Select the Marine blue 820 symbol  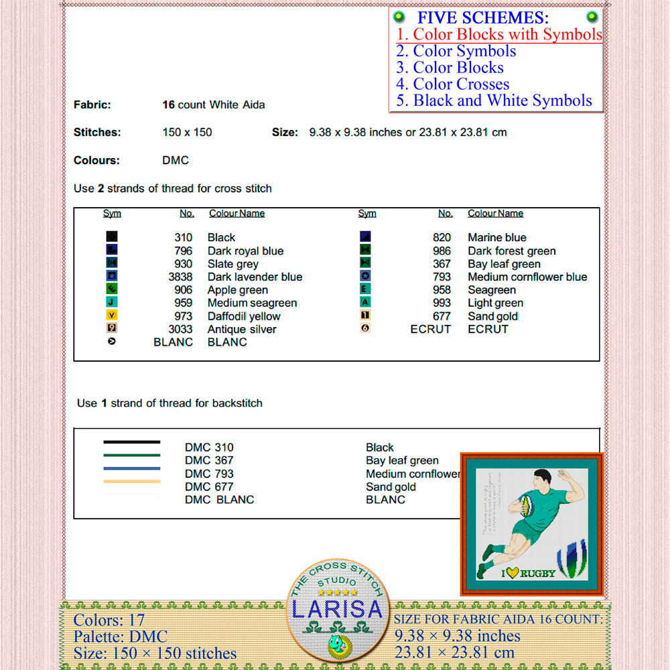pyautogui.click(x=365, y=237)
